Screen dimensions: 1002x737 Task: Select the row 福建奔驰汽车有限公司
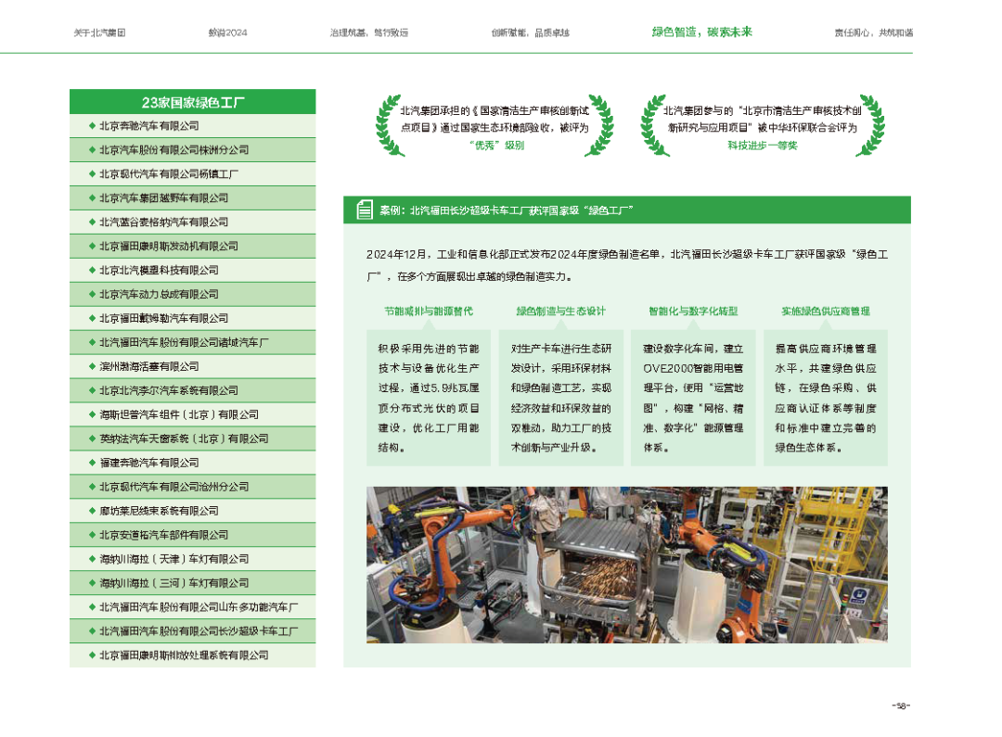pos(192,463)
